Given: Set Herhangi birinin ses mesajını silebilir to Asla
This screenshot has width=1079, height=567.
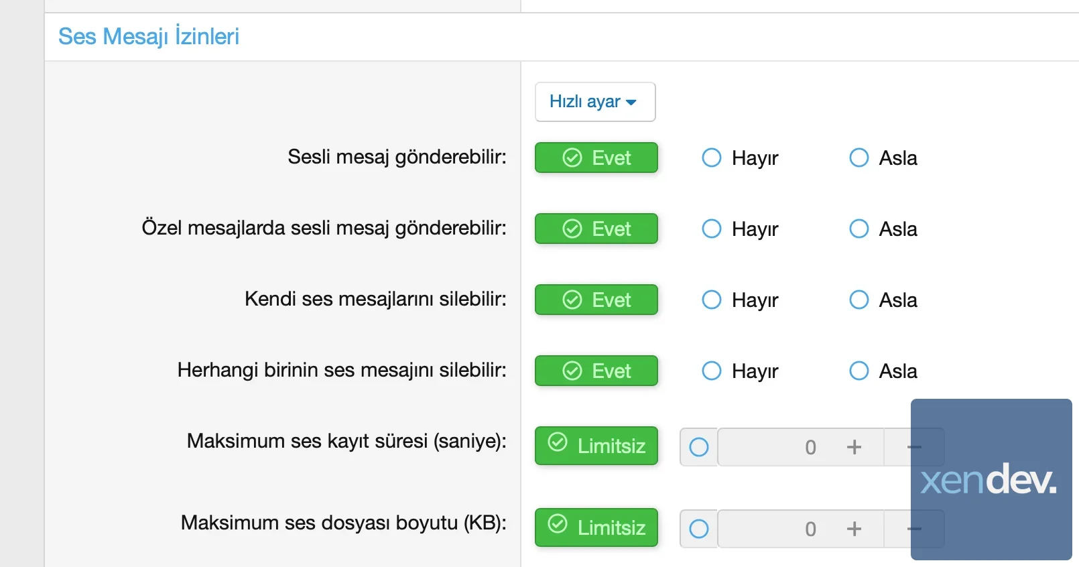Looking at the screenshot, I should click(859, 371).
